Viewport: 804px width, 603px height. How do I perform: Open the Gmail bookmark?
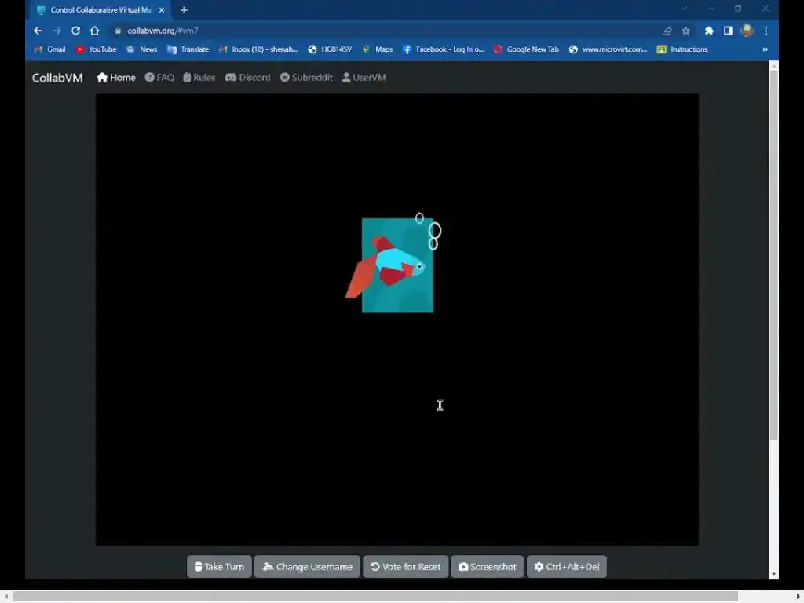(x=49, y=49)
